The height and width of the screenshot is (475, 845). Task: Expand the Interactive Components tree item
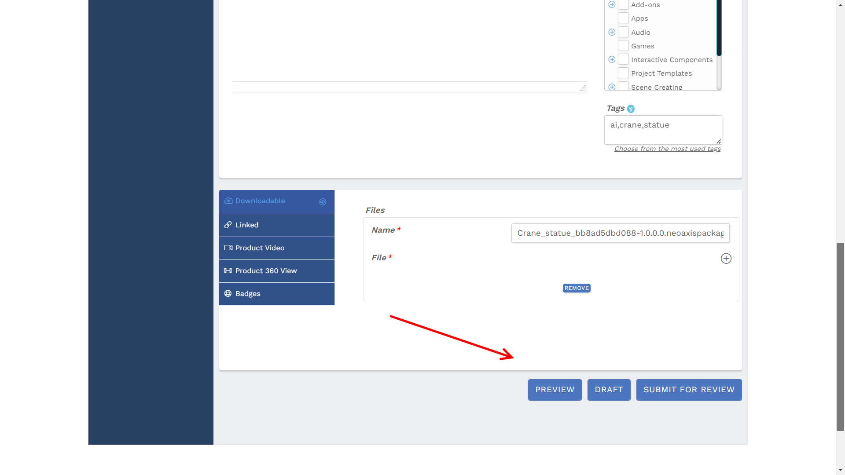[612, 60]
